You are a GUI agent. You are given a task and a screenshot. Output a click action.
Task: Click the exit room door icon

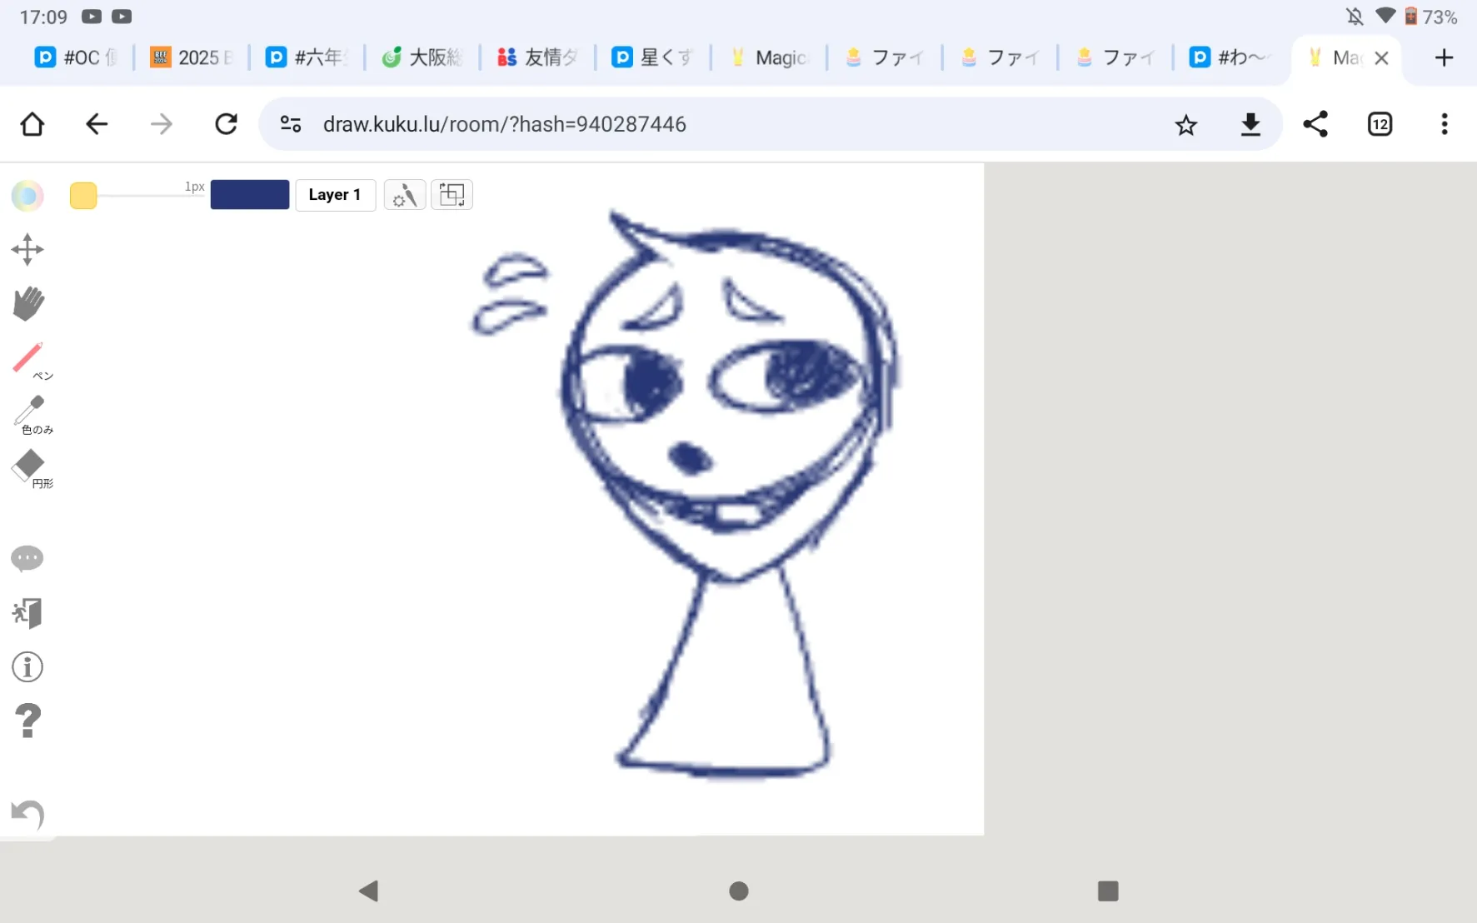27,613
